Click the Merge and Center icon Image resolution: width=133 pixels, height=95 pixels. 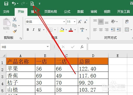click(x=127, y=30)
